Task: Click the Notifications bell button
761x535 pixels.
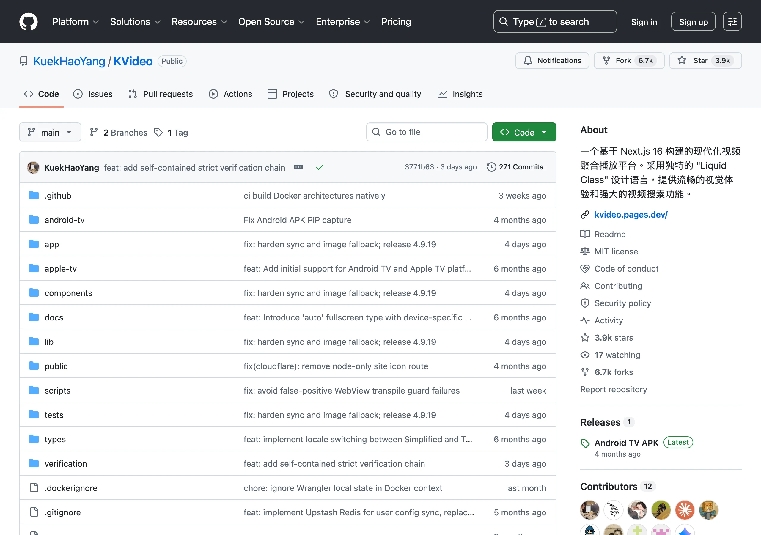Action: point(552,61)
